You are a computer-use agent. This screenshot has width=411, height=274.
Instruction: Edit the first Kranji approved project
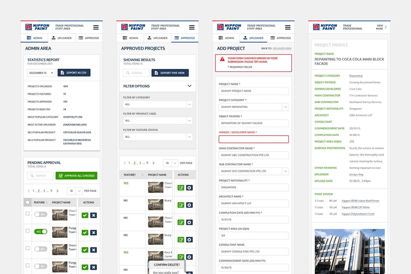pyautogui.click(x=181, y=205)
